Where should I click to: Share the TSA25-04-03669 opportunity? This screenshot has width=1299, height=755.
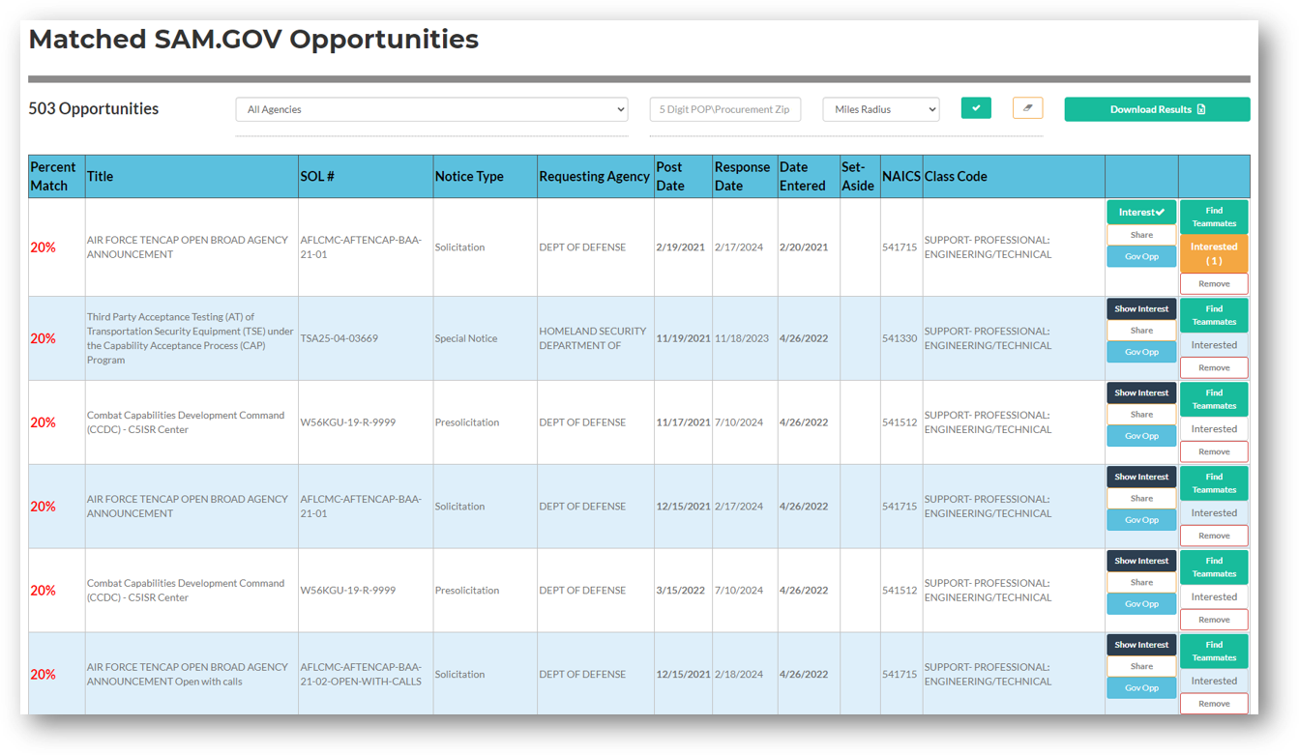(1141, 331)
